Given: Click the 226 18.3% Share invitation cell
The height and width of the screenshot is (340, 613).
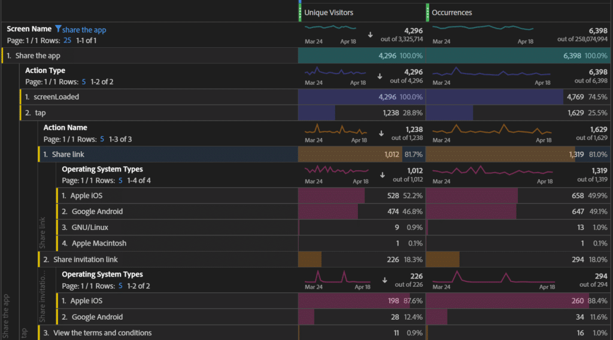Looking at the screenshot, I should (x=362, y=259).
